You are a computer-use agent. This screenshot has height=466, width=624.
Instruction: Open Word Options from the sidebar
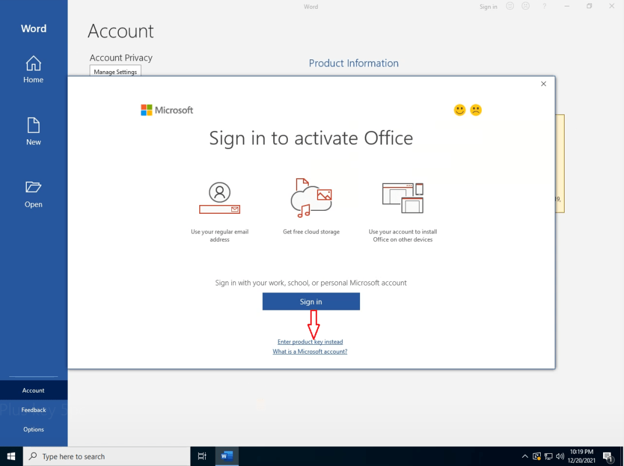pyautogui.click(x=33, y=429)
